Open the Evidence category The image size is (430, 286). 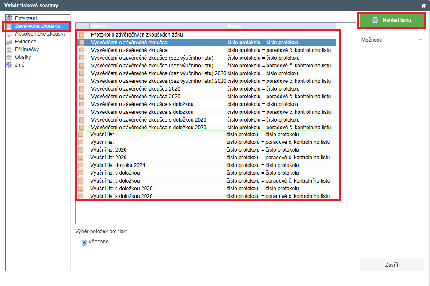click(x=25, y=42)
